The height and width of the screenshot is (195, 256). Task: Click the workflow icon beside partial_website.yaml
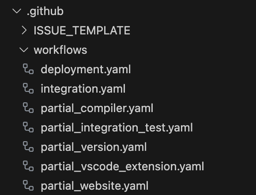tap(28, 186)
